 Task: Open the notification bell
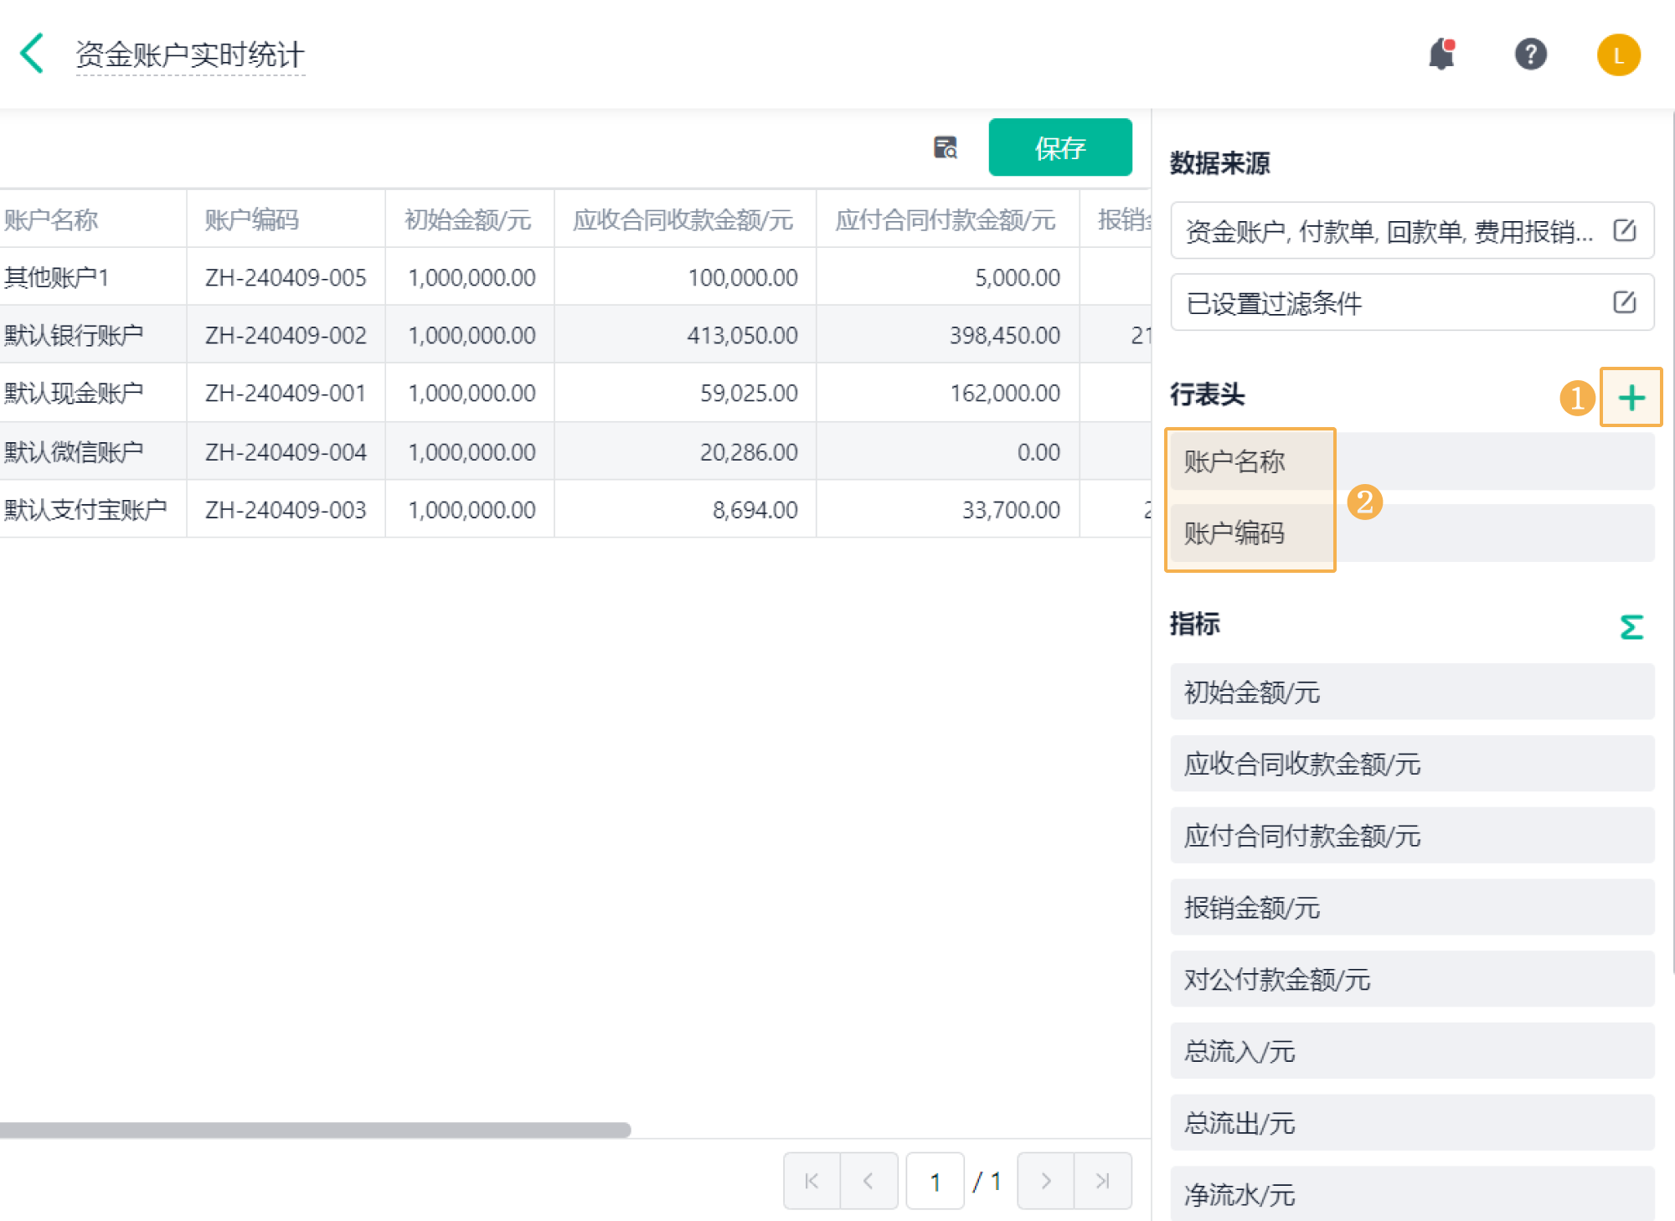(x=1441, y=54)
